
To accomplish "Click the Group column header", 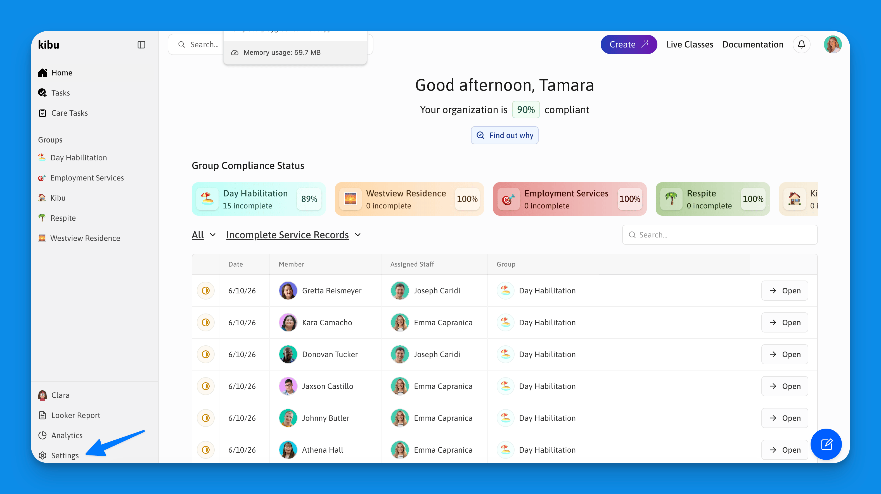I will pos(506,264).
